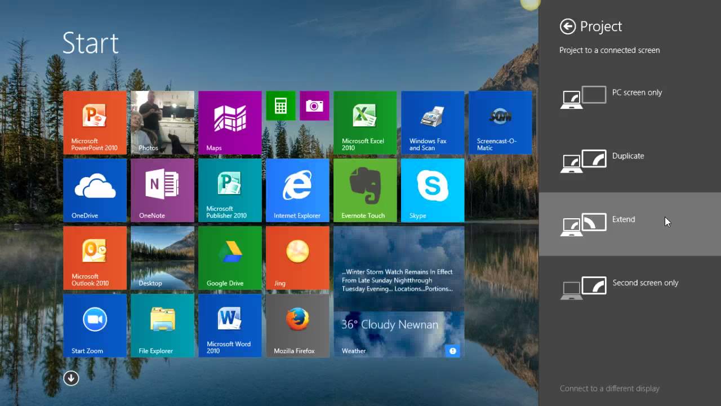Click Connect to a different display link
Screen dimensions: 721x406
pos(609,389)
